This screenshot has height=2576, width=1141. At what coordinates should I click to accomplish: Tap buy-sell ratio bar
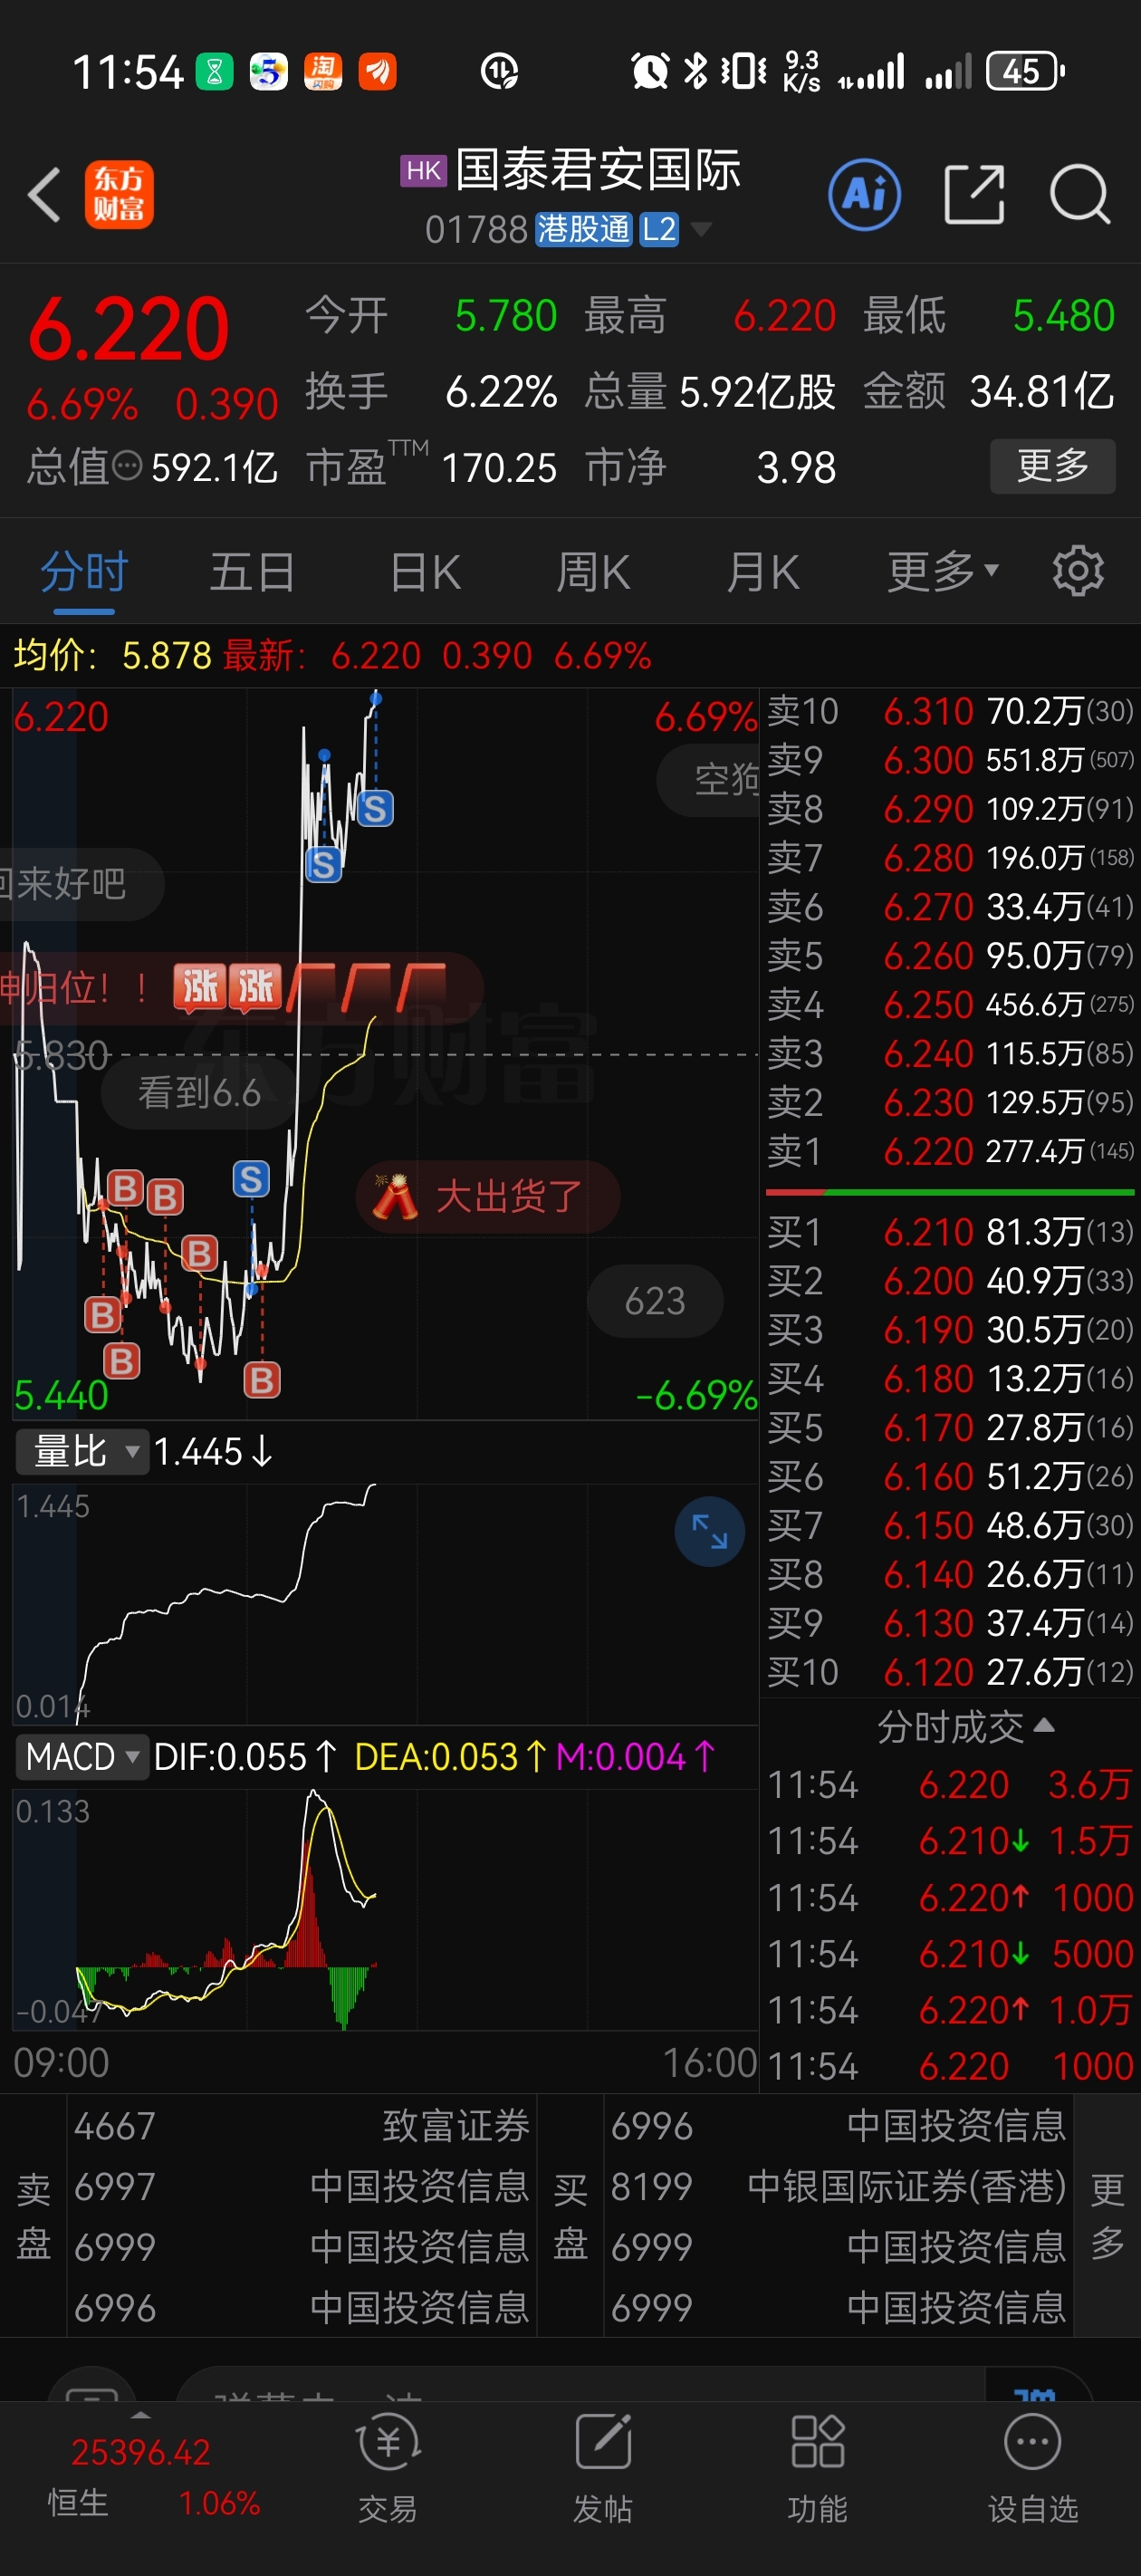coord(950,1192)
